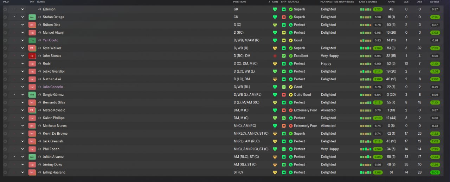Click Haaland's 8.09 average rating pill
The height and width of the screenshot is (182, 450).
(435, 172)
